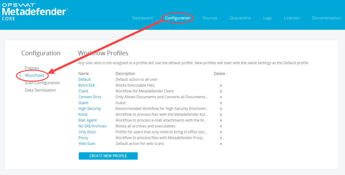Open the Default workflow profile

tap(85, 79)
